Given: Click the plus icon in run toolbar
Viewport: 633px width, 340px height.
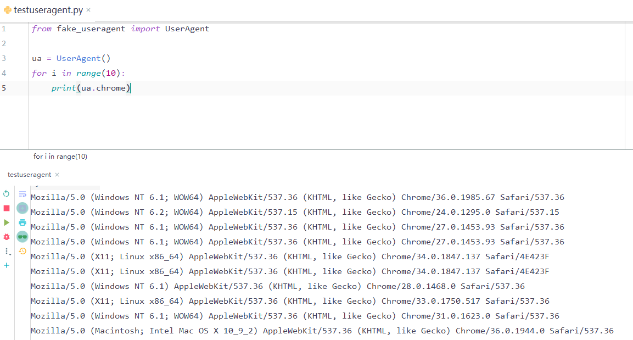Looking at the screenshot, I should point(6,265).
